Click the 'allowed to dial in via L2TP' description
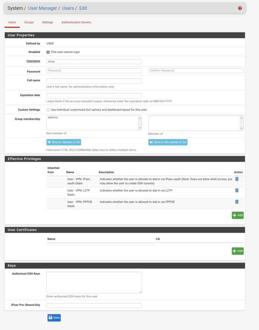The image size is (259, 330). coord(136,190)
